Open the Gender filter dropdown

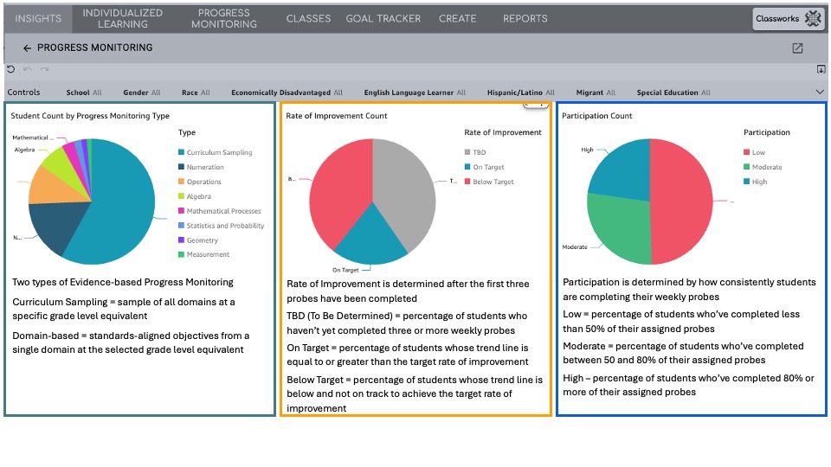pyautogui.click(x=141, y=93)
